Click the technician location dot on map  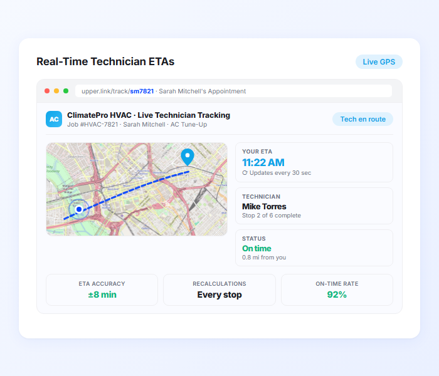[x=79, y=209]
